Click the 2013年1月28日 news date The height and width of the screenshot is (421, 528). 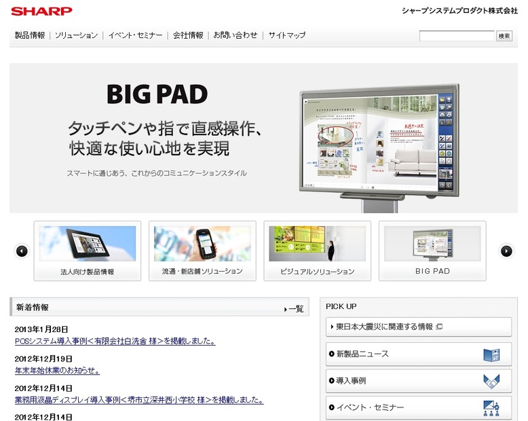tap(41, 329)
